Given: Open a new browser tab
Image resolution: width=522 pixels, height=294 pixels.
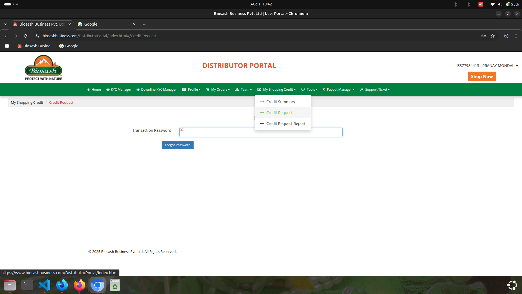Looking at the screenshot, I should tap(144, 24).
